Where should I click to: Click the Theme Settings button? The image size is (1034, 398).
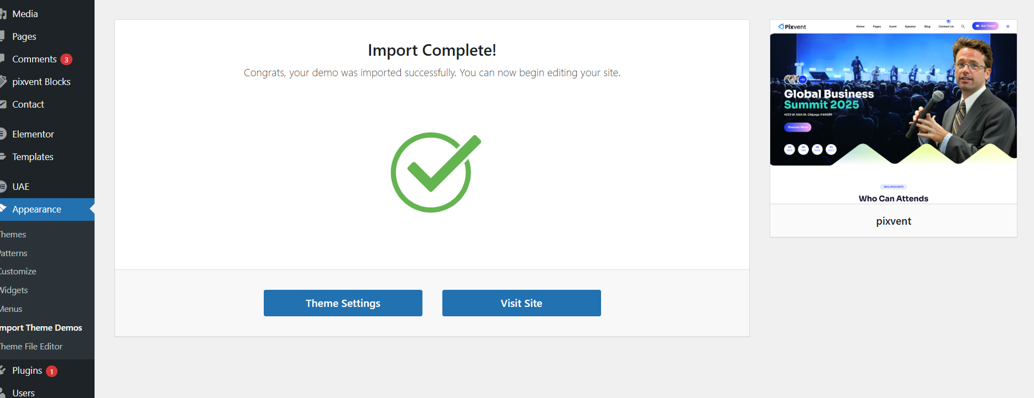point(343,303)
